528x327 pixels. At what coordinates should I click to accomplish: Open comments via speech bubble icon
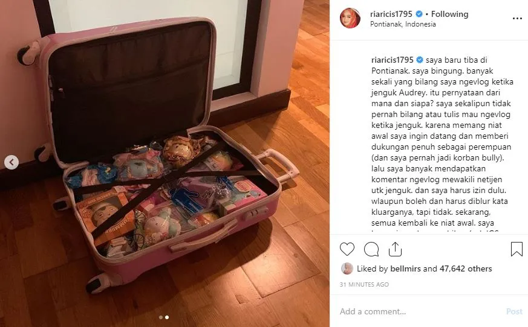(x=371, y=249)
